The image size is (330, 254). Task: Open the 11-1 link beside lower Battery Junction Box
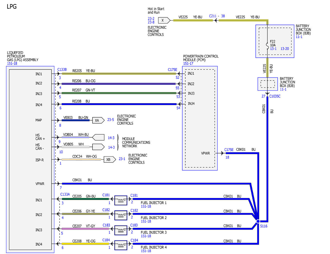pyautogui.click(x=283, y=89)
